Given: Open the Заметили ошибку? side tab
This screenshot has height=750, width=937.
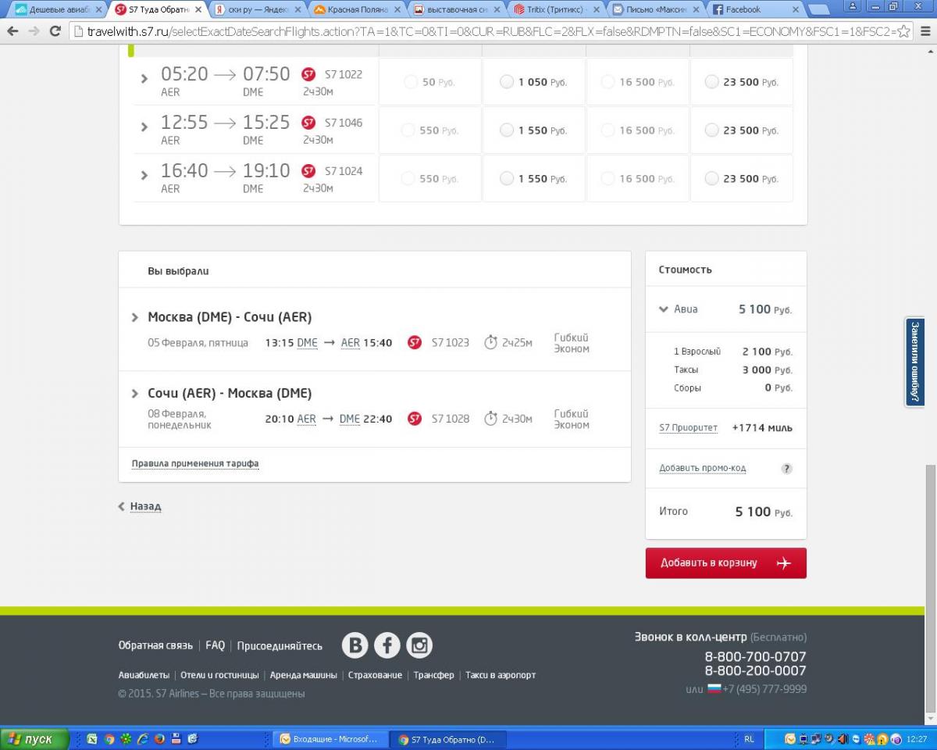Looking at the screenshot, I should pyautogui.click(x=915, y=362).
